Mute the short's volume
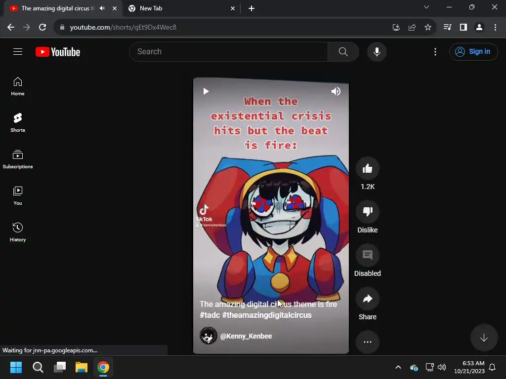The height and width of the screenshot is (379, 506). (x=336, y=91)
